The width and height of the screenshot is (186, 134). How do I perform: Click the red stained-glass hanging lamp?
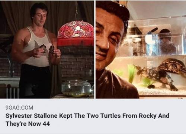(76, 33)
